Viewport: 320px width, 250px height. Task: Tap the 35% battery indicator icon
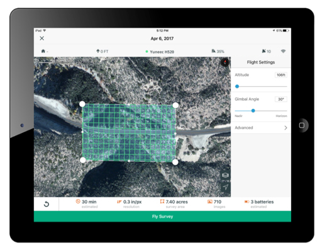tap(213, 51)
